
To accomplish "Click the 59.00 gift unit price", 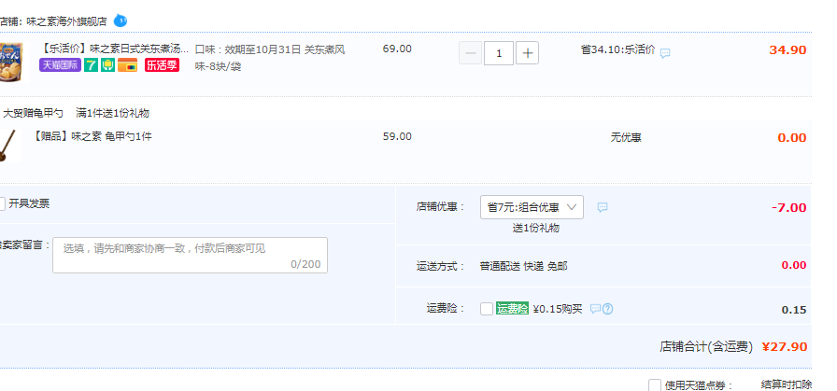I will [397, 136].
